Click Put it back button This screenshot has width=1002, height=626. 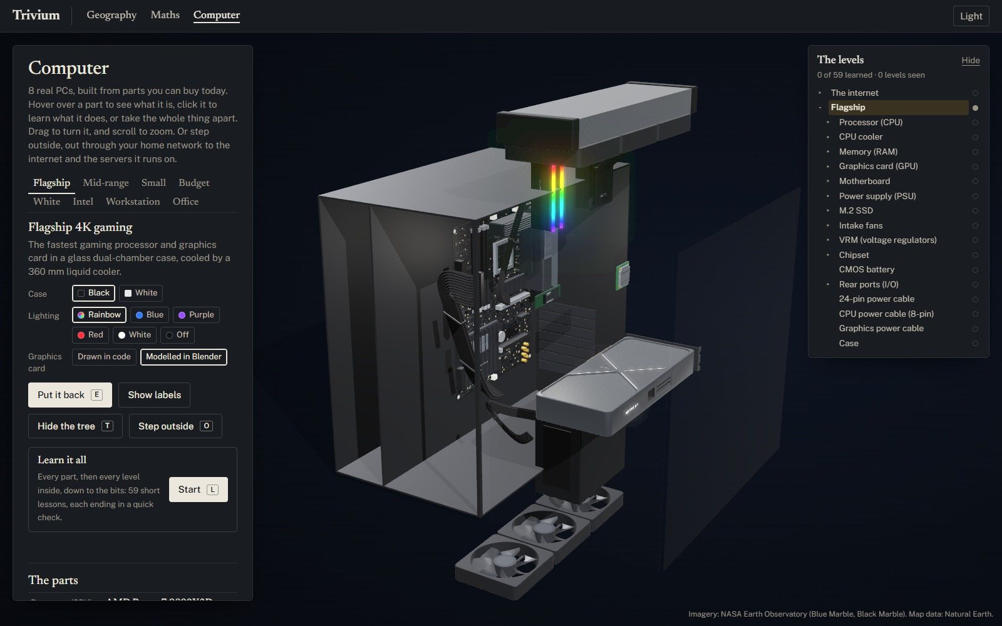70,395
